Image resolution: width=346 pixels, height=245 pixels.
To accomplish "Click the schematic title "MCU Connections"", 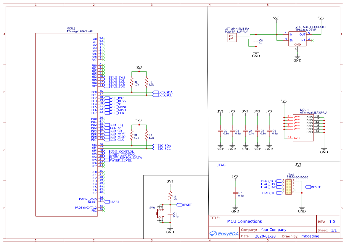I will (244, 221).
